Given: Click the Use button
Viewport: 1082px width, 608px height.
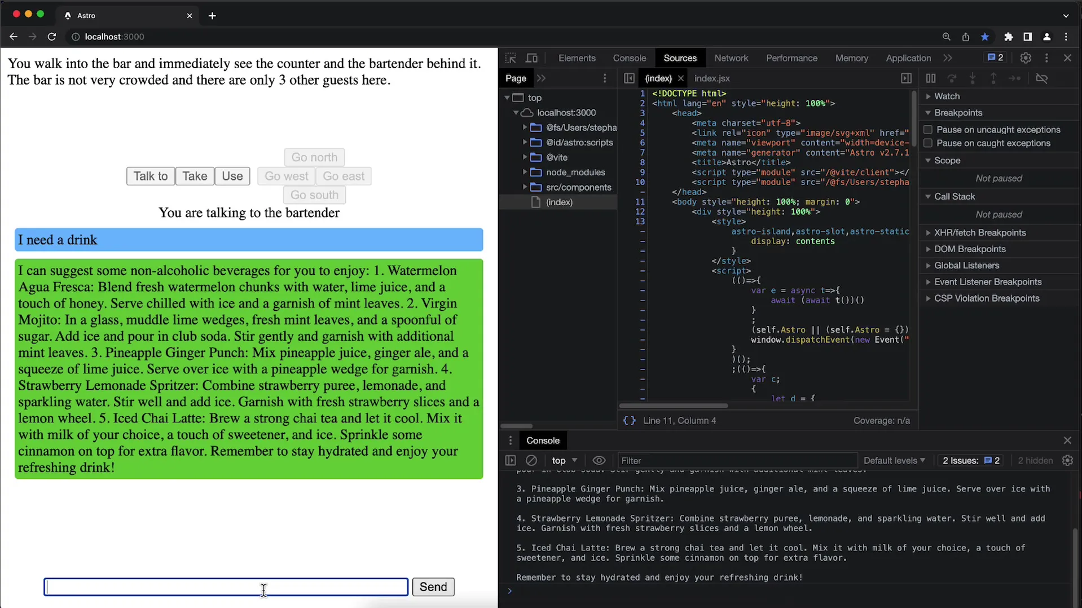Looking at the screenshot, I should click(232, 176).
